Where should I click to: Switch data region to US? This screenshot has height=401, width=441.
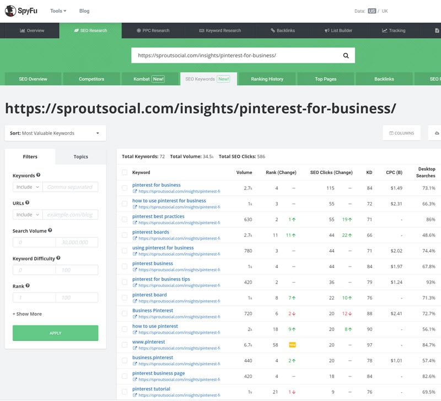tap(372, 11)
